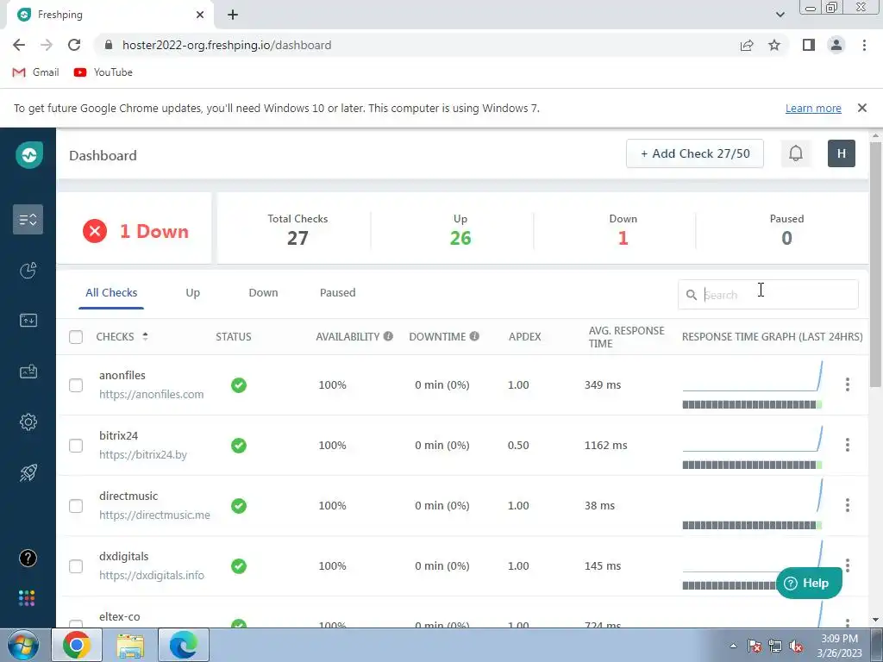
Task: Open the three-dot menu for anonfiles
Action: 847,384
